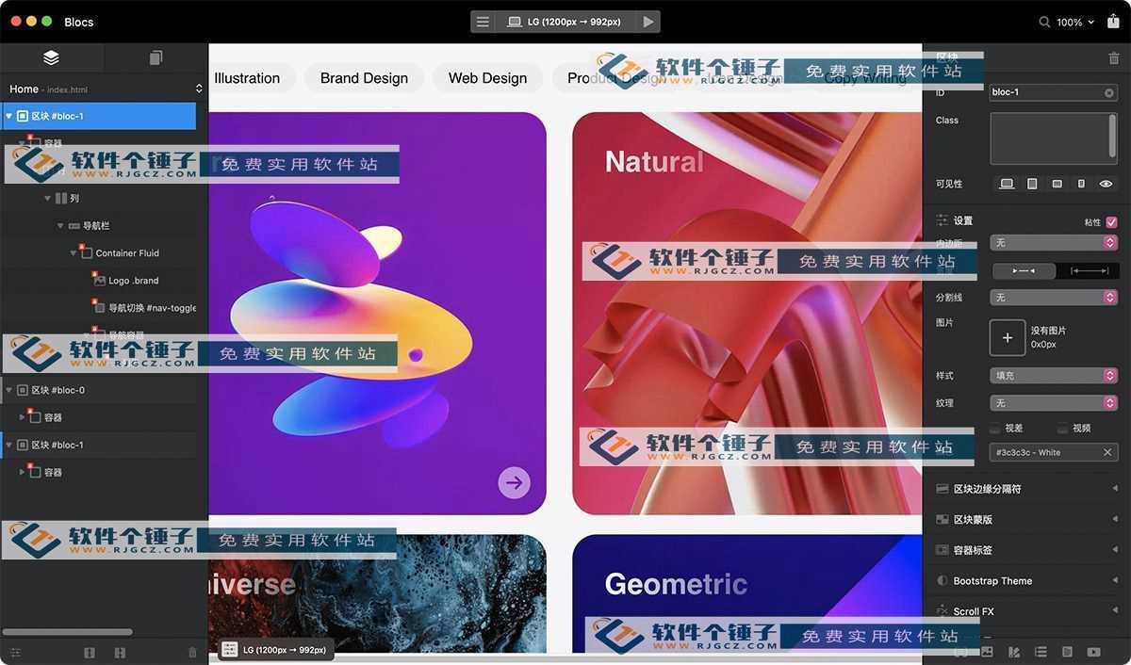Click the Logo .brand image icon
This screenshot has height=665, width=1131.
click(99, 280)
